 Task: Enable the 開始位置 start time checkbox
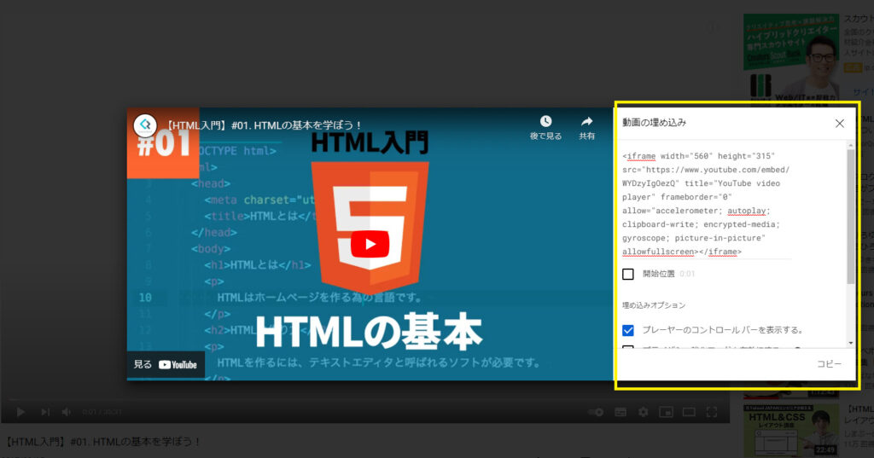point(628,274)
